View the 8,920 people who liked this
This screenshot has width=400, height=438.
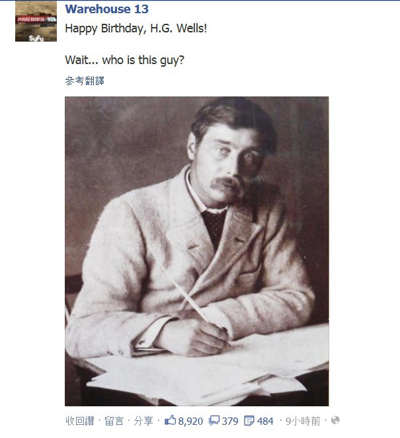click(190, 421)
